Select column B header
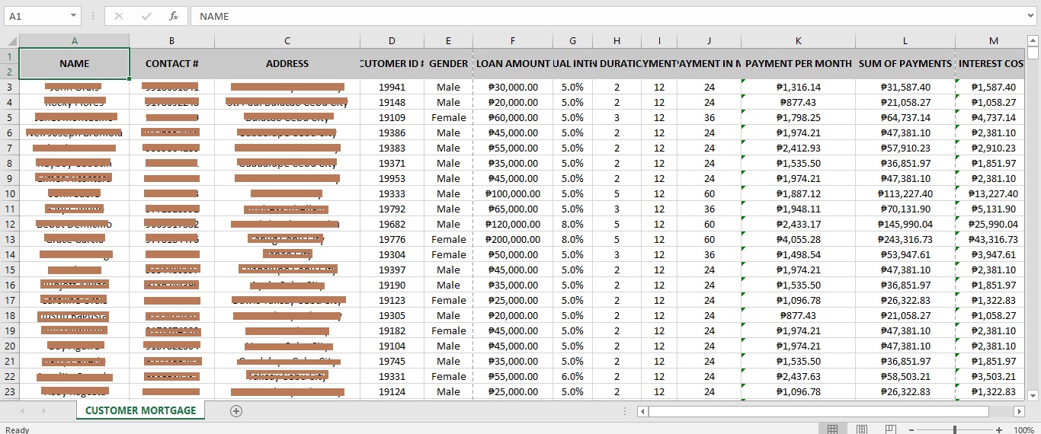Viewport: 1041px width, 434px height. (x=172, y=41)
